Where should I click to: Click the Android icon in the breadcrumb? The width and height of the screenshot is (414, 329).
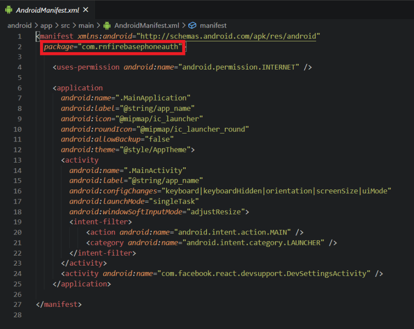tap(107, 25)
